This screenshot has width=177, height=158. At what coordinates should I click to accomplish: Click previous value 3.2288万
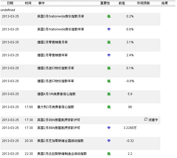coord(130,128)
